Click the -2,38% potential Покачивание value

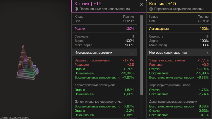129,94
